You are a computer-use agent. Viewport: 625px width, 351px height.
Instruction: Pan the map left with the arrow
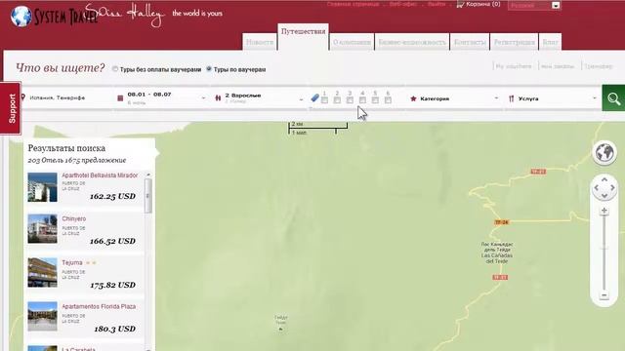click(597, 188)
